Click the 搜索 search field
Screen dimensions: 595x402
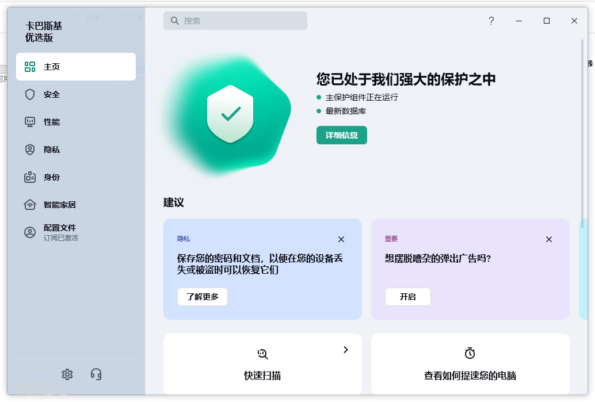tap(235, 21)
